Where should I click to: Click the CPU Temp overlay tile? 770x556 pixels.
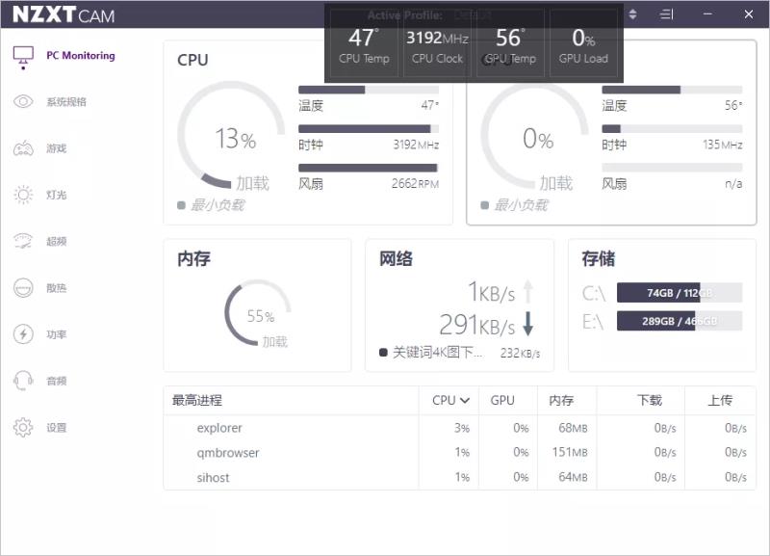(364, 45)
